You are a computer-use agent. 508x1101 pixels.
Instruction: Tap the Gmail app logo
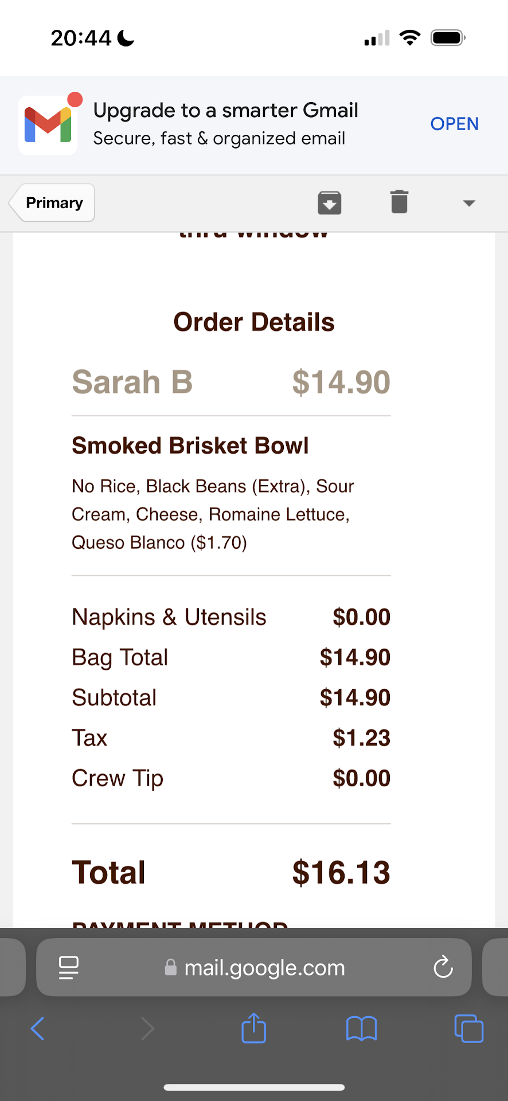(48, 125)
